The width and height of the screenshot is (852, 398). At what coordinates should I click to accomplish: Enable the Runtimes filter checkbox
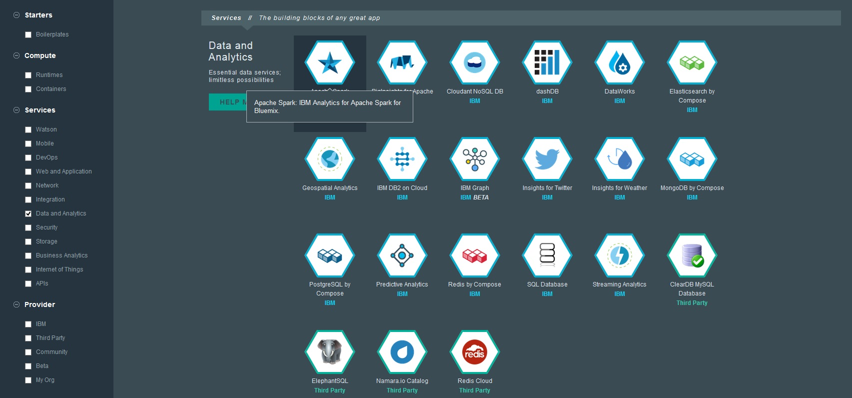[28, 75]
